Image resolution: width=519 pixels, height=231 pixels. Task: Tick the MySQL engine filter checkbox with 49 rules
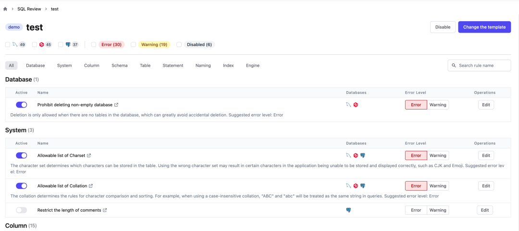point(8,45)
